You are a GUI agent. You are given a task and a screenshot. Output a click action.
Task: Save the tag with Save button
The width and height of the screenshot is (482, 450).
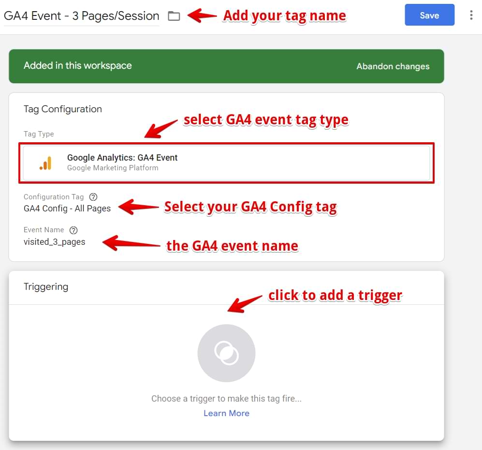tap(429, 15)
